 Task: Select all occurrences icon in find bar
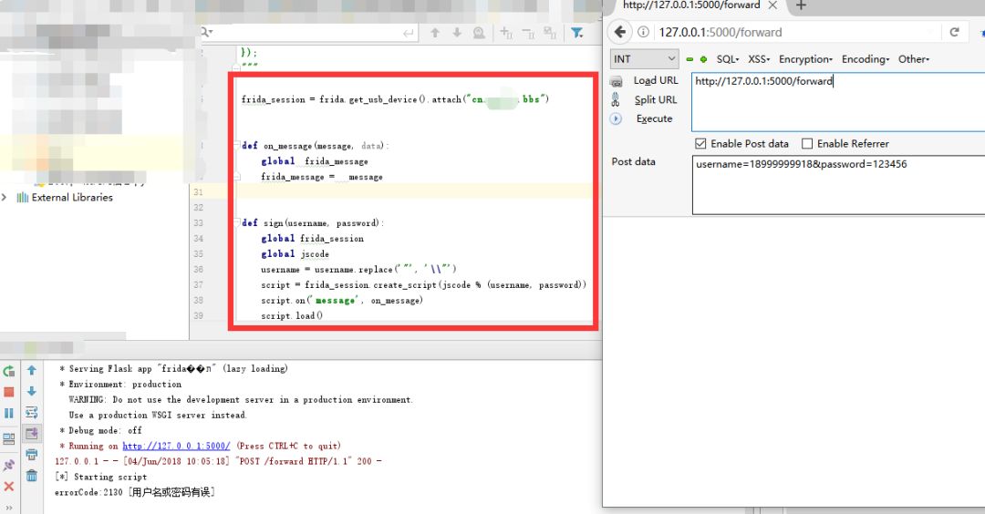tap(550, 33)
